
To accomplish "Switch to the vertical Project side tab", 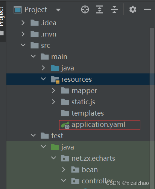I will (2, 21).
